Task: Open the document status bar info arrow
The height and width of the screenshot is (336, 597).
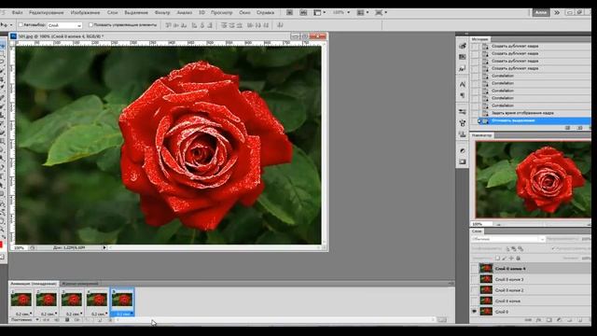Action: (x=104, y=247)
